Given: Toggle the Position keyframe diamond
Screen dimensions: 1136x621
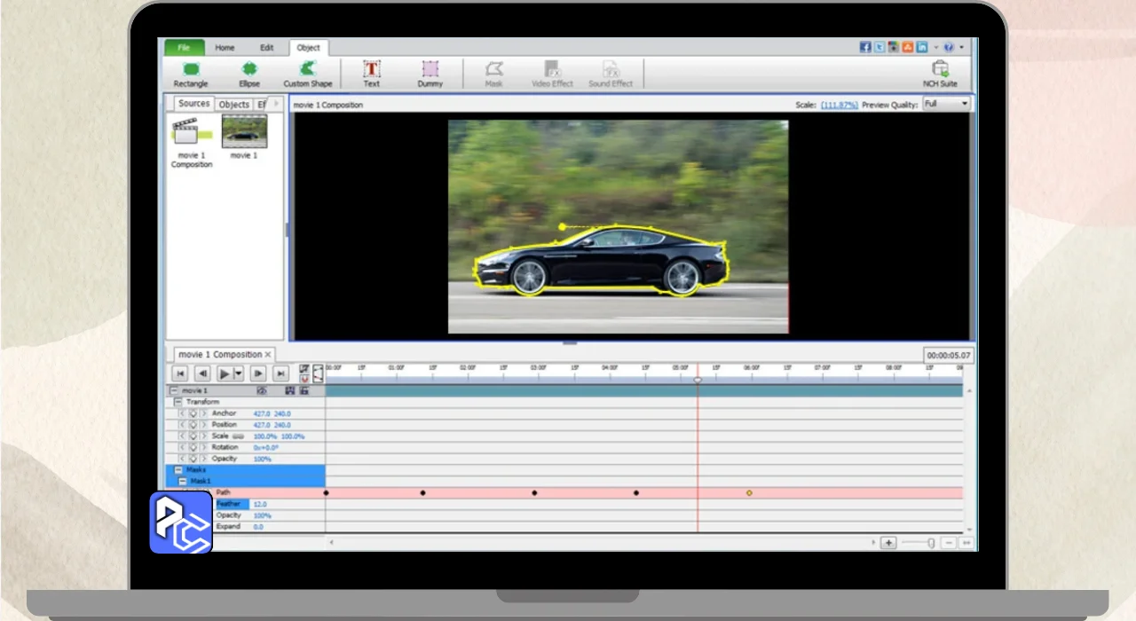Looking at the screenshot, I should [x=193, y=425].
